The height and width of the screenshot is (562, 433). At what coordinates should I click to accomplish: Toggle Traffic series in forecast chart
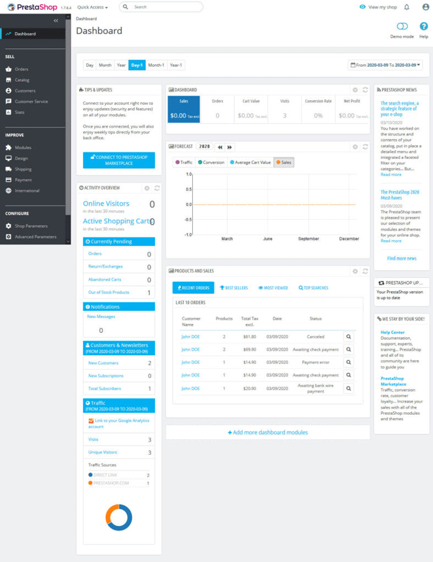tap(184, 162)
